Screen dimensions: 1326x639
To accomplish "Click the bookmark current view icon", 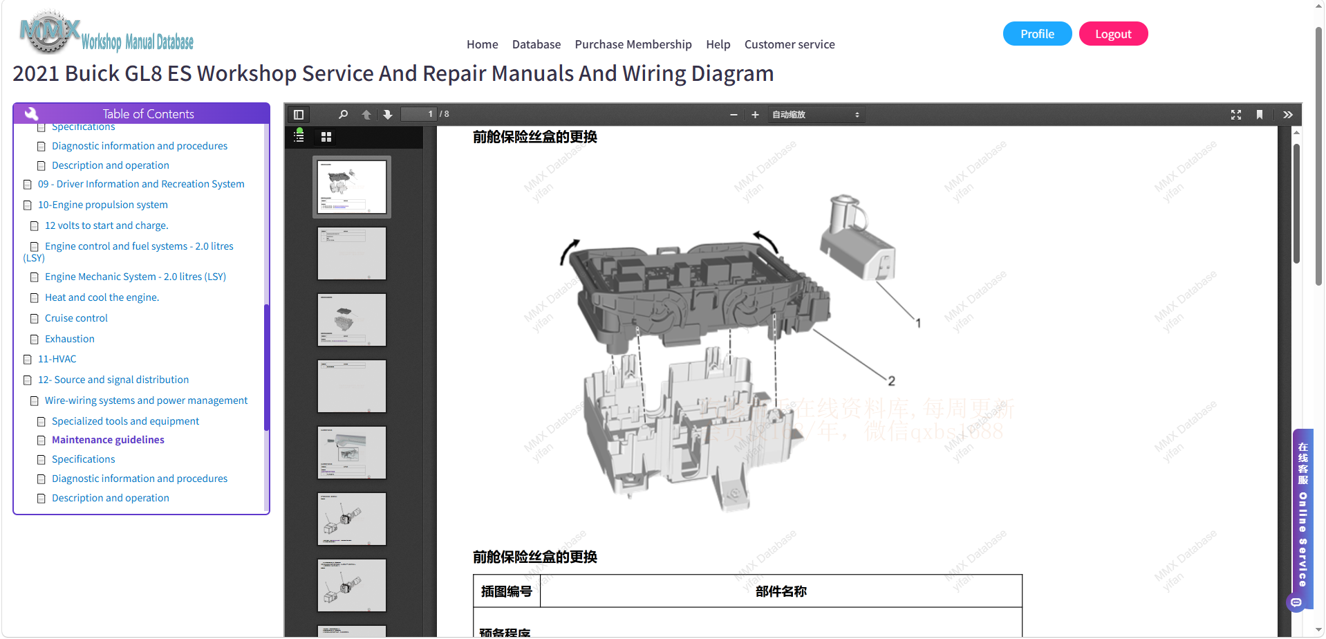I will [1260, 115].
